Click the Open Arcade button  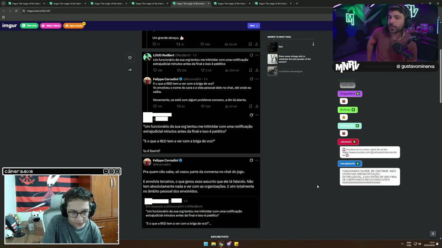pos(74,25)
